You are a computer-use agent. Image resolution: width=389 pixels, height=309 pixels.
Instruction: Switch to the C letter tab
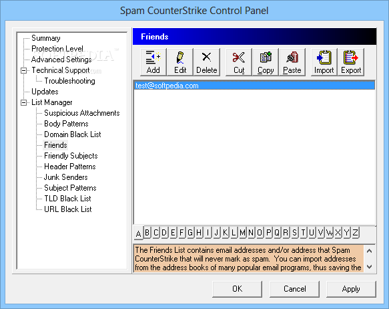point(155,233)
